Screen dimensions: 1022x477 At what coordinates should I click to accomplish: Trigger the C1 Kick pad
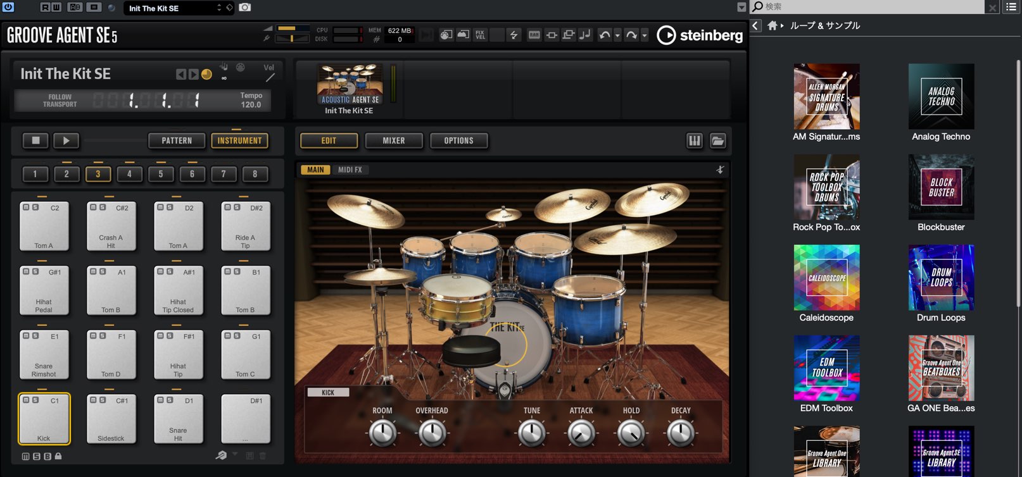tap(44, 419)
